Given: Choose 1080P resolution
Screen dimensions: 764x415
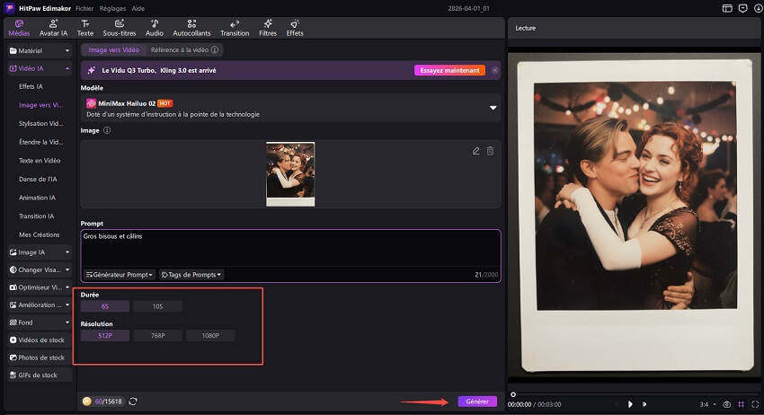Looking at the screenshot, I should point(210,336).
